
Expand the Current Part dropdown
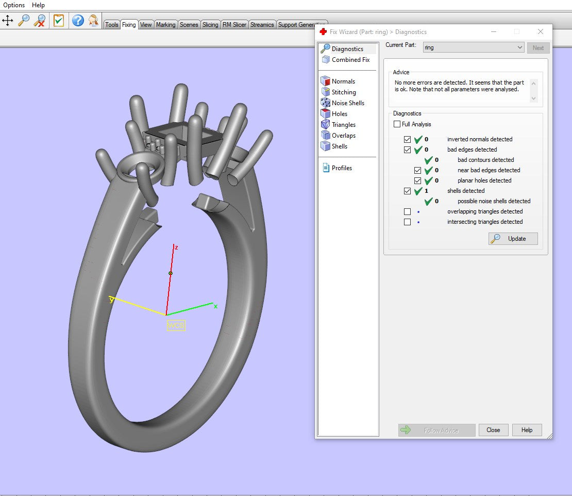[519, 47]
